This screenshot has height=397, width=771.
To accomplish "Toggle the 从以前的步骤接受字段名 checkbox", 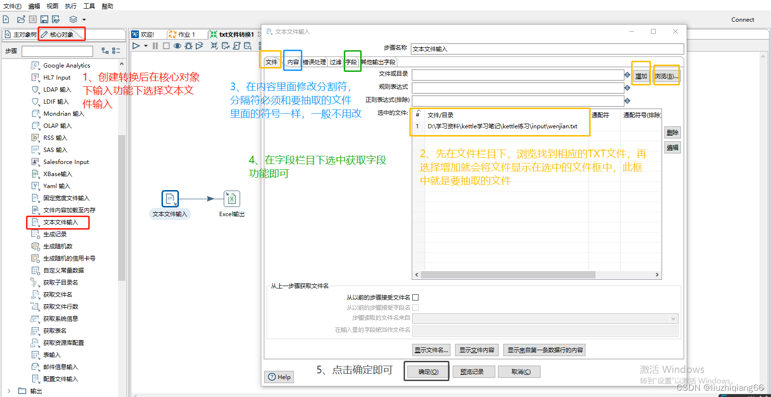I will [416, 308].
